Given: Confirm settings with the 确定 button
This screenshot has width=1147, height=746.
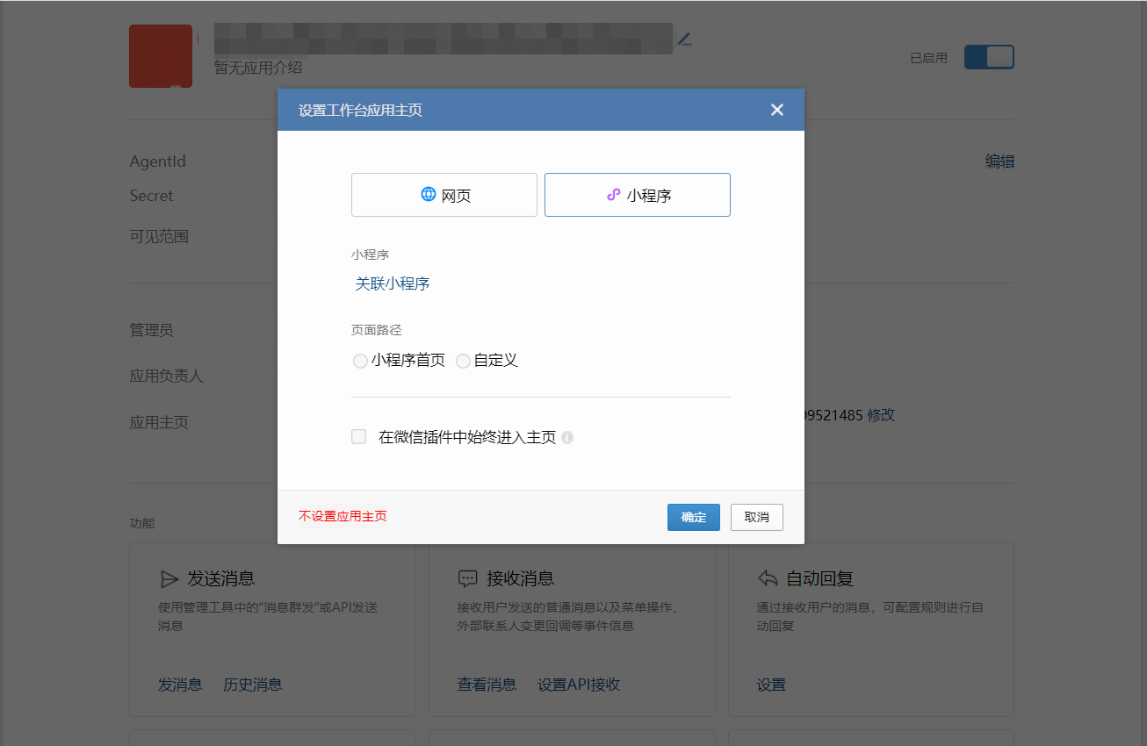Looking at the screenshot, I should point(693,517).
